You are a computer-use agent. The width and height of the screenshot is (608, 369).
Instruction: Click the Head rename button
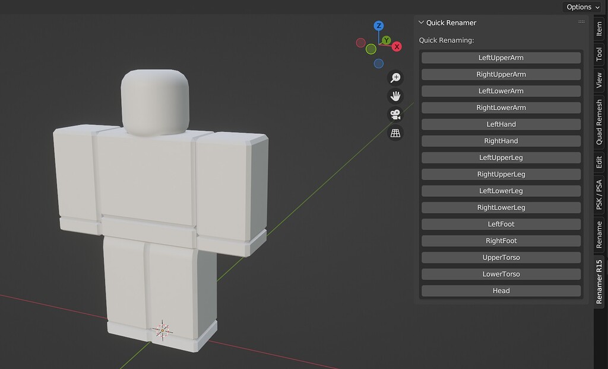[501, 290]
